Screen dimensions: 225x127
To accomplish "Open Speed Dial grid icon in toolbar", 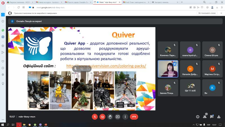I will click(24, 7).
